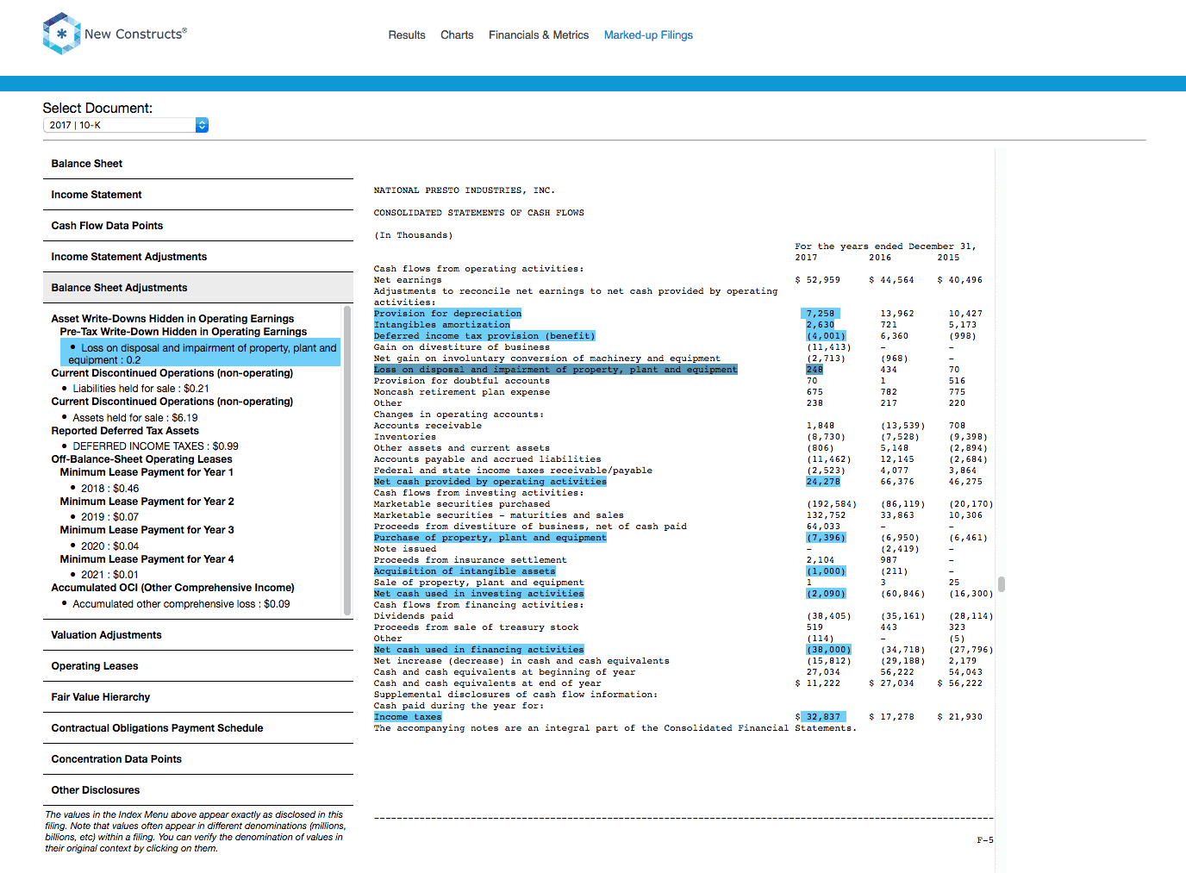Expand the Other Disclosures section
Image resolution: width=1186 pixels, height=873 pixels.
coord(198,790)
